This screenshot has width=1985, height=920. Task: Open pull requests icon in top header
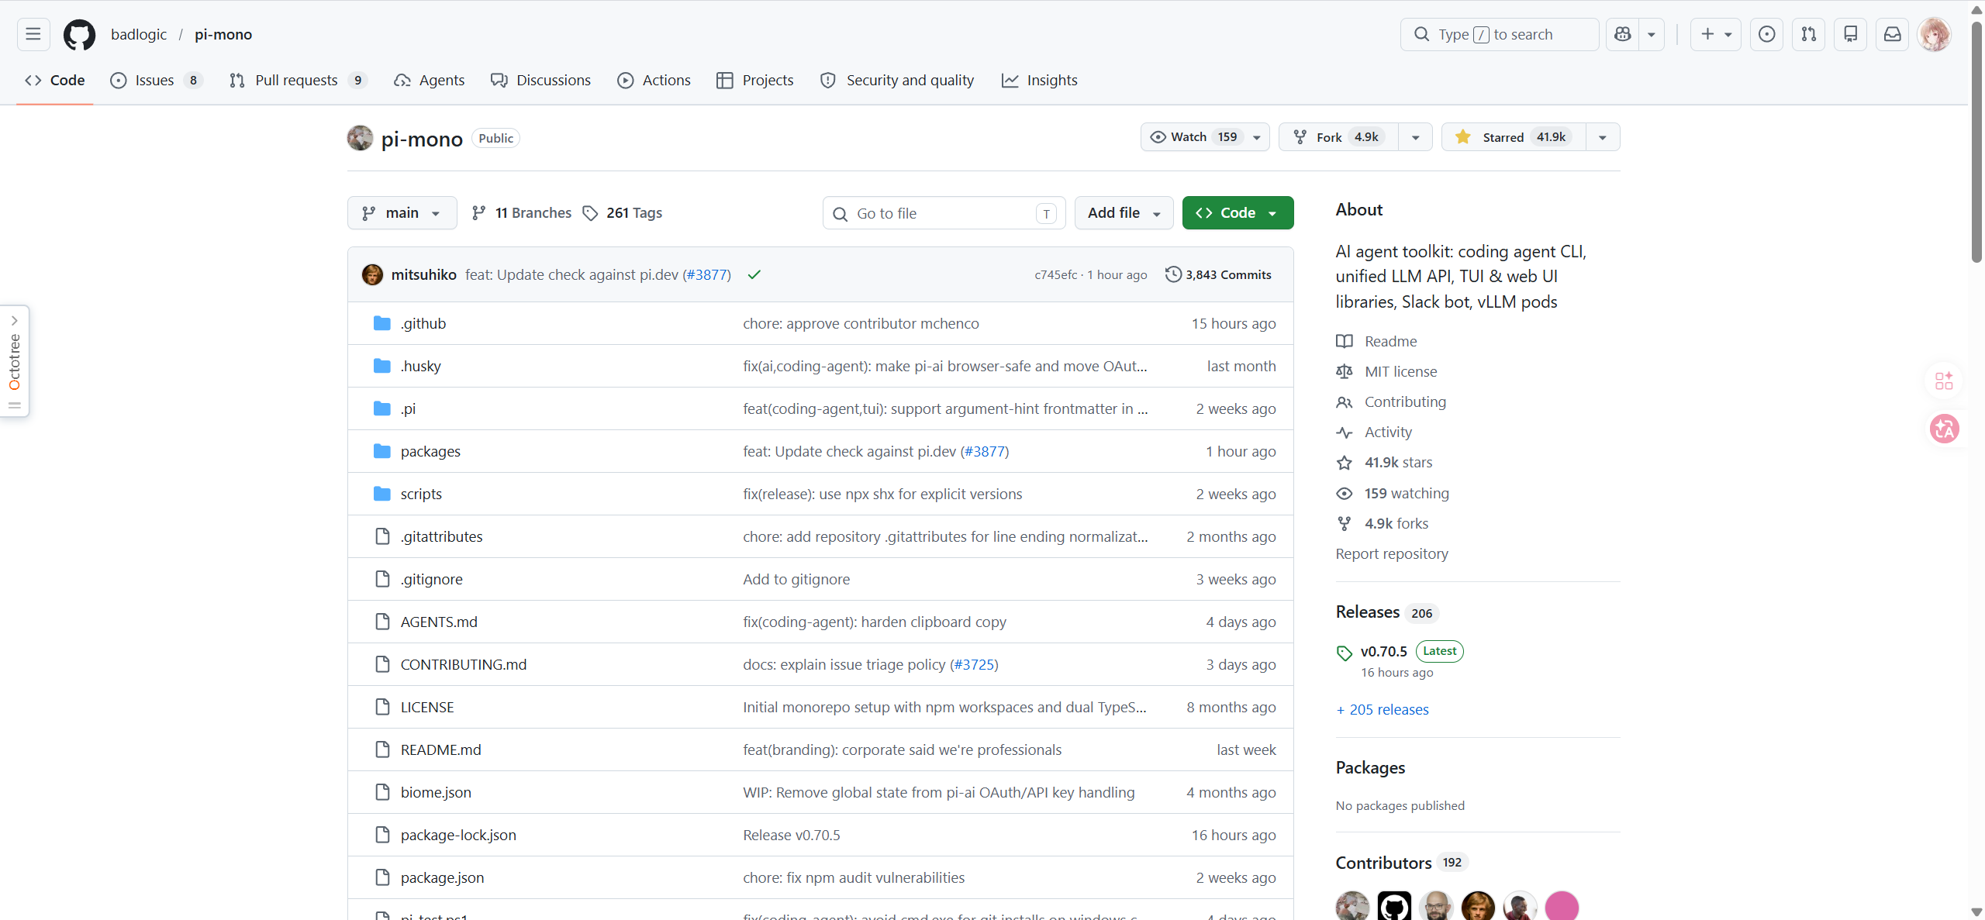click(1808, 34)
